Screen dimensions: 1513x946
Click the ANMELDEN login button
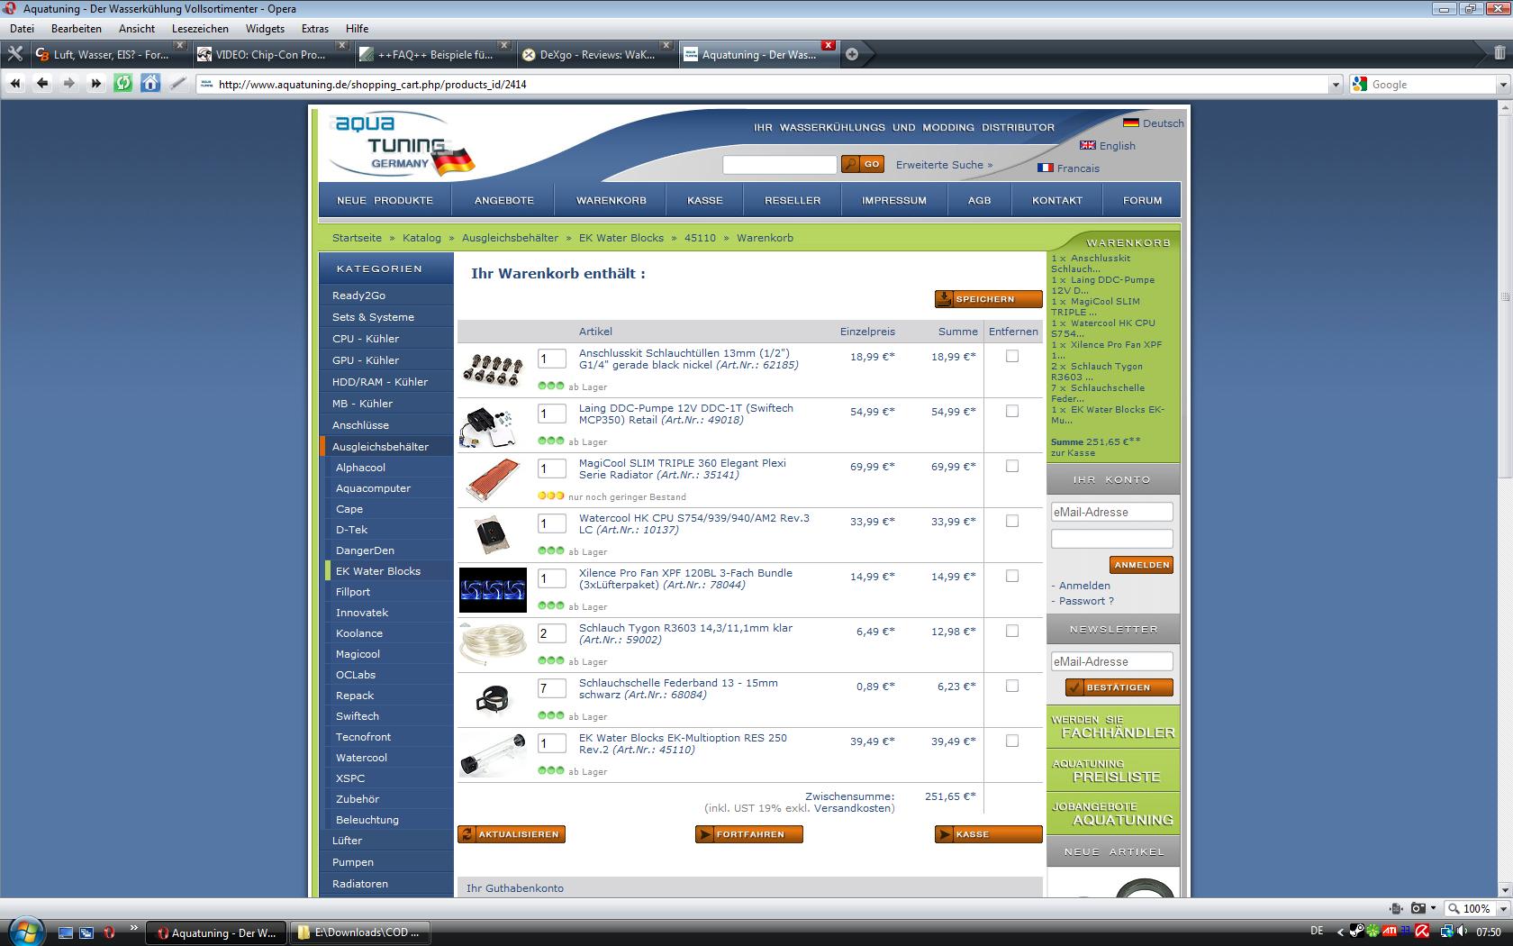1141,565
